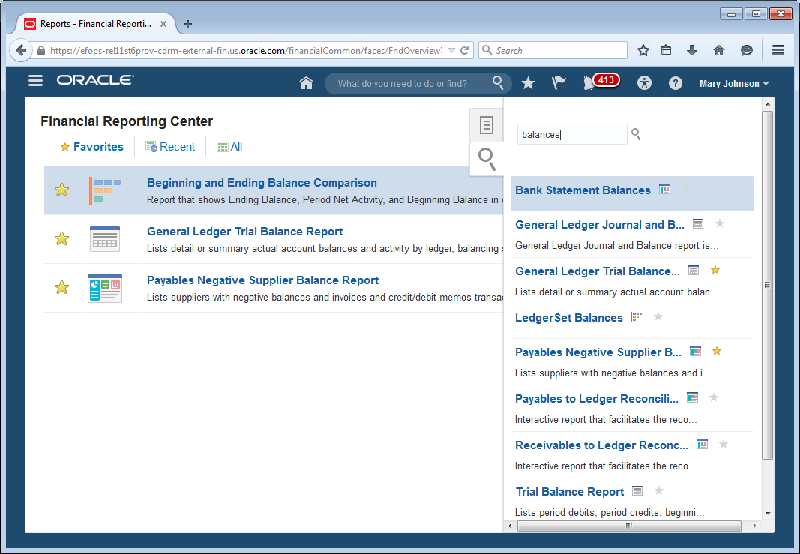800x554 pixels.
Task: Unfavorite Beginning and Ending Balance Comparison star
Action: pos(62,190)
